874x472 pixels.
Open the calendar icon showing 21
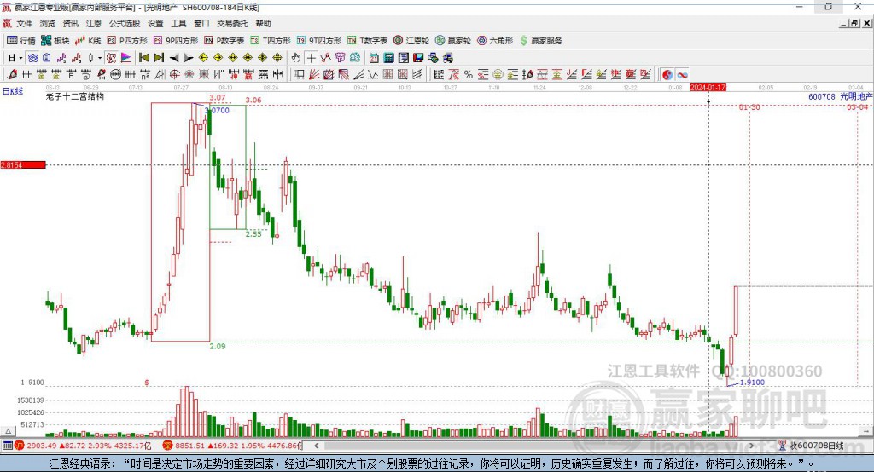pyautogui.click(x=374, y=58)
